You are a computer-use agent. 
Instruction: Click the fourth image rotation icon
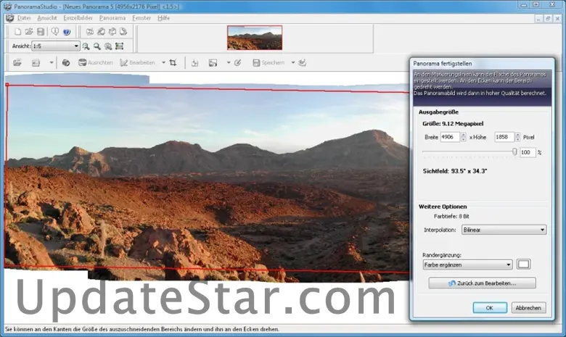tap(123, 32)
